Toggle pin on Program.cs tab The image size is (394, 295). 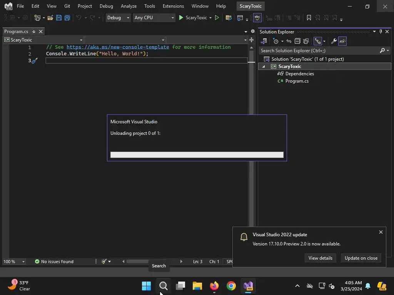(34, 31)
